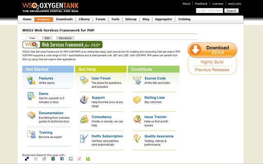Open the Feedback link in header
This screenshot has width=263, height=164.
pos(201,4)
